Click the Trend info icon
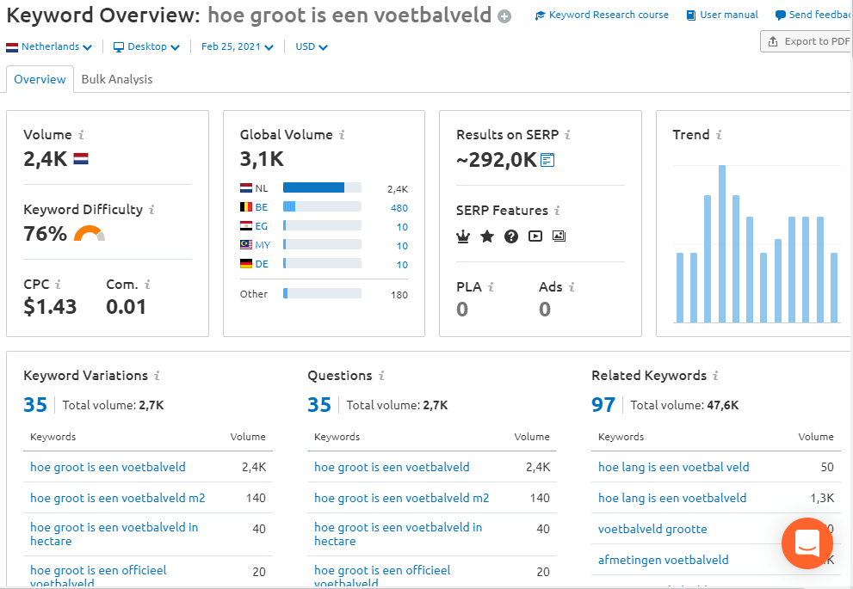 click(x=719, y=135)
